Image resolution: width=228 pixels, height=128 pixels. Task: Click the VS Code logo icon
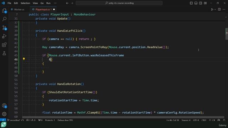coord(3,3)
